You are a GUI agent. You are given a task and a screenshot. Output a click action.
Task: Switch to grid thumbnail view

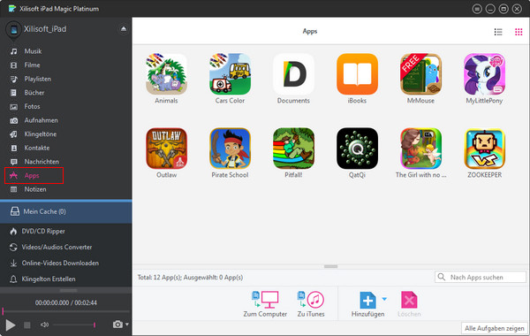(x=519, y=32)
